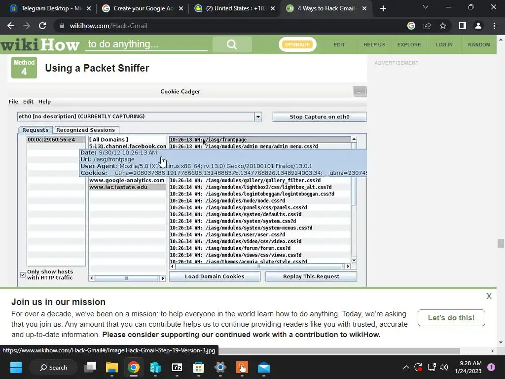Open the EDIT menu on wikiHow
The height and width of the screenshot is (379, 505).
click(339, 44)
